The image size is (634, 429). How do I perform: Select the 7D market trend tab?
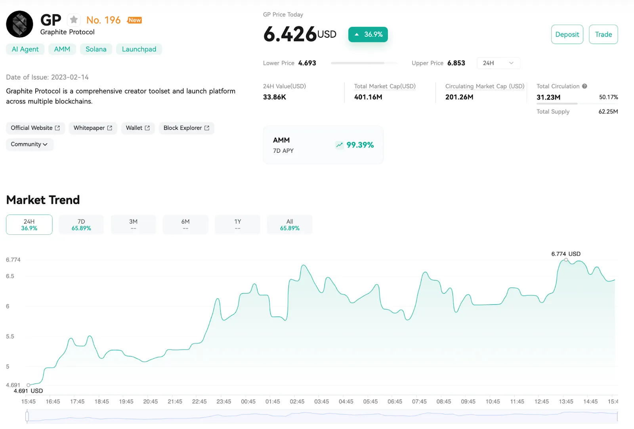(x=81, y=224)
